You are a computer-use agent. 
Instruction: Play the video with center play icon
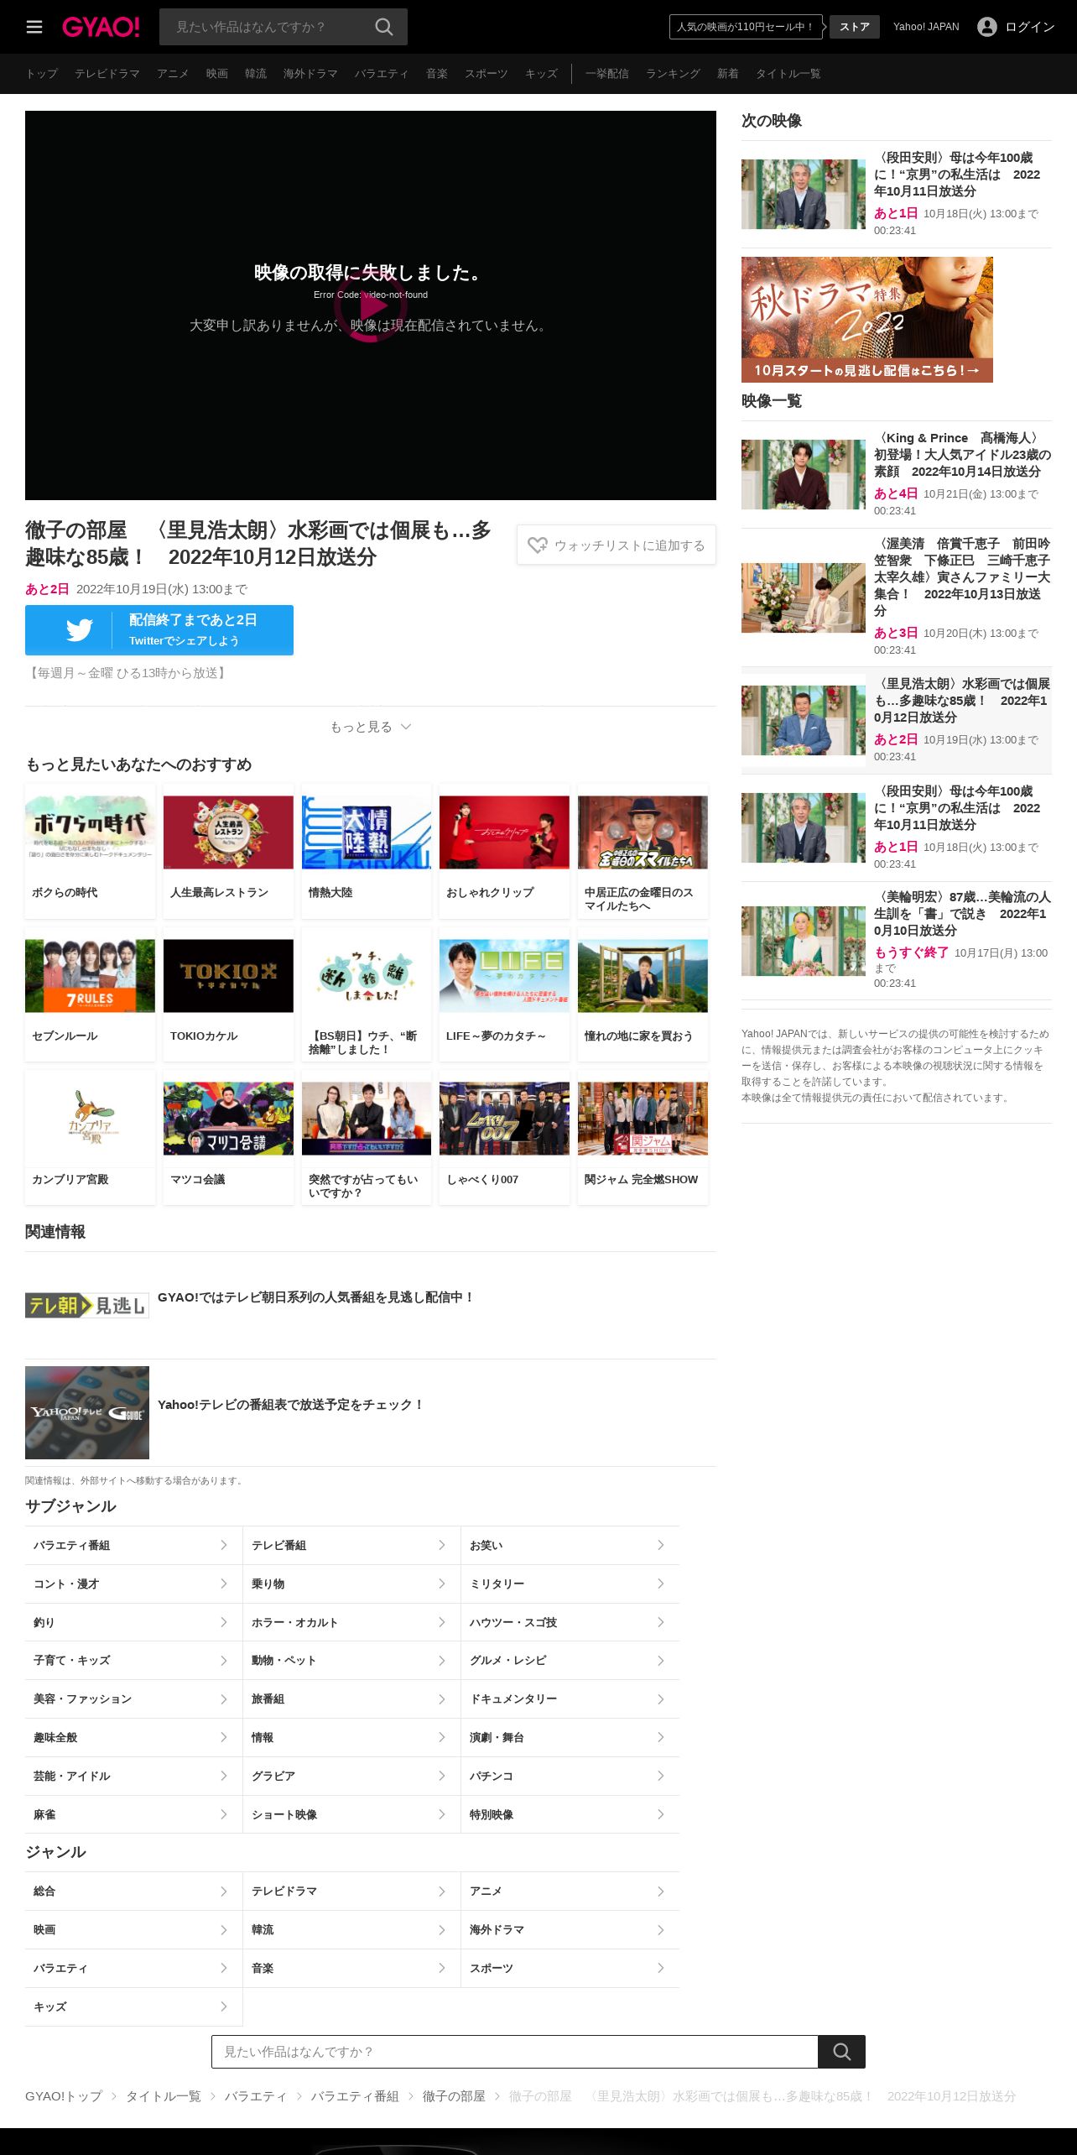tap(371, 305)
